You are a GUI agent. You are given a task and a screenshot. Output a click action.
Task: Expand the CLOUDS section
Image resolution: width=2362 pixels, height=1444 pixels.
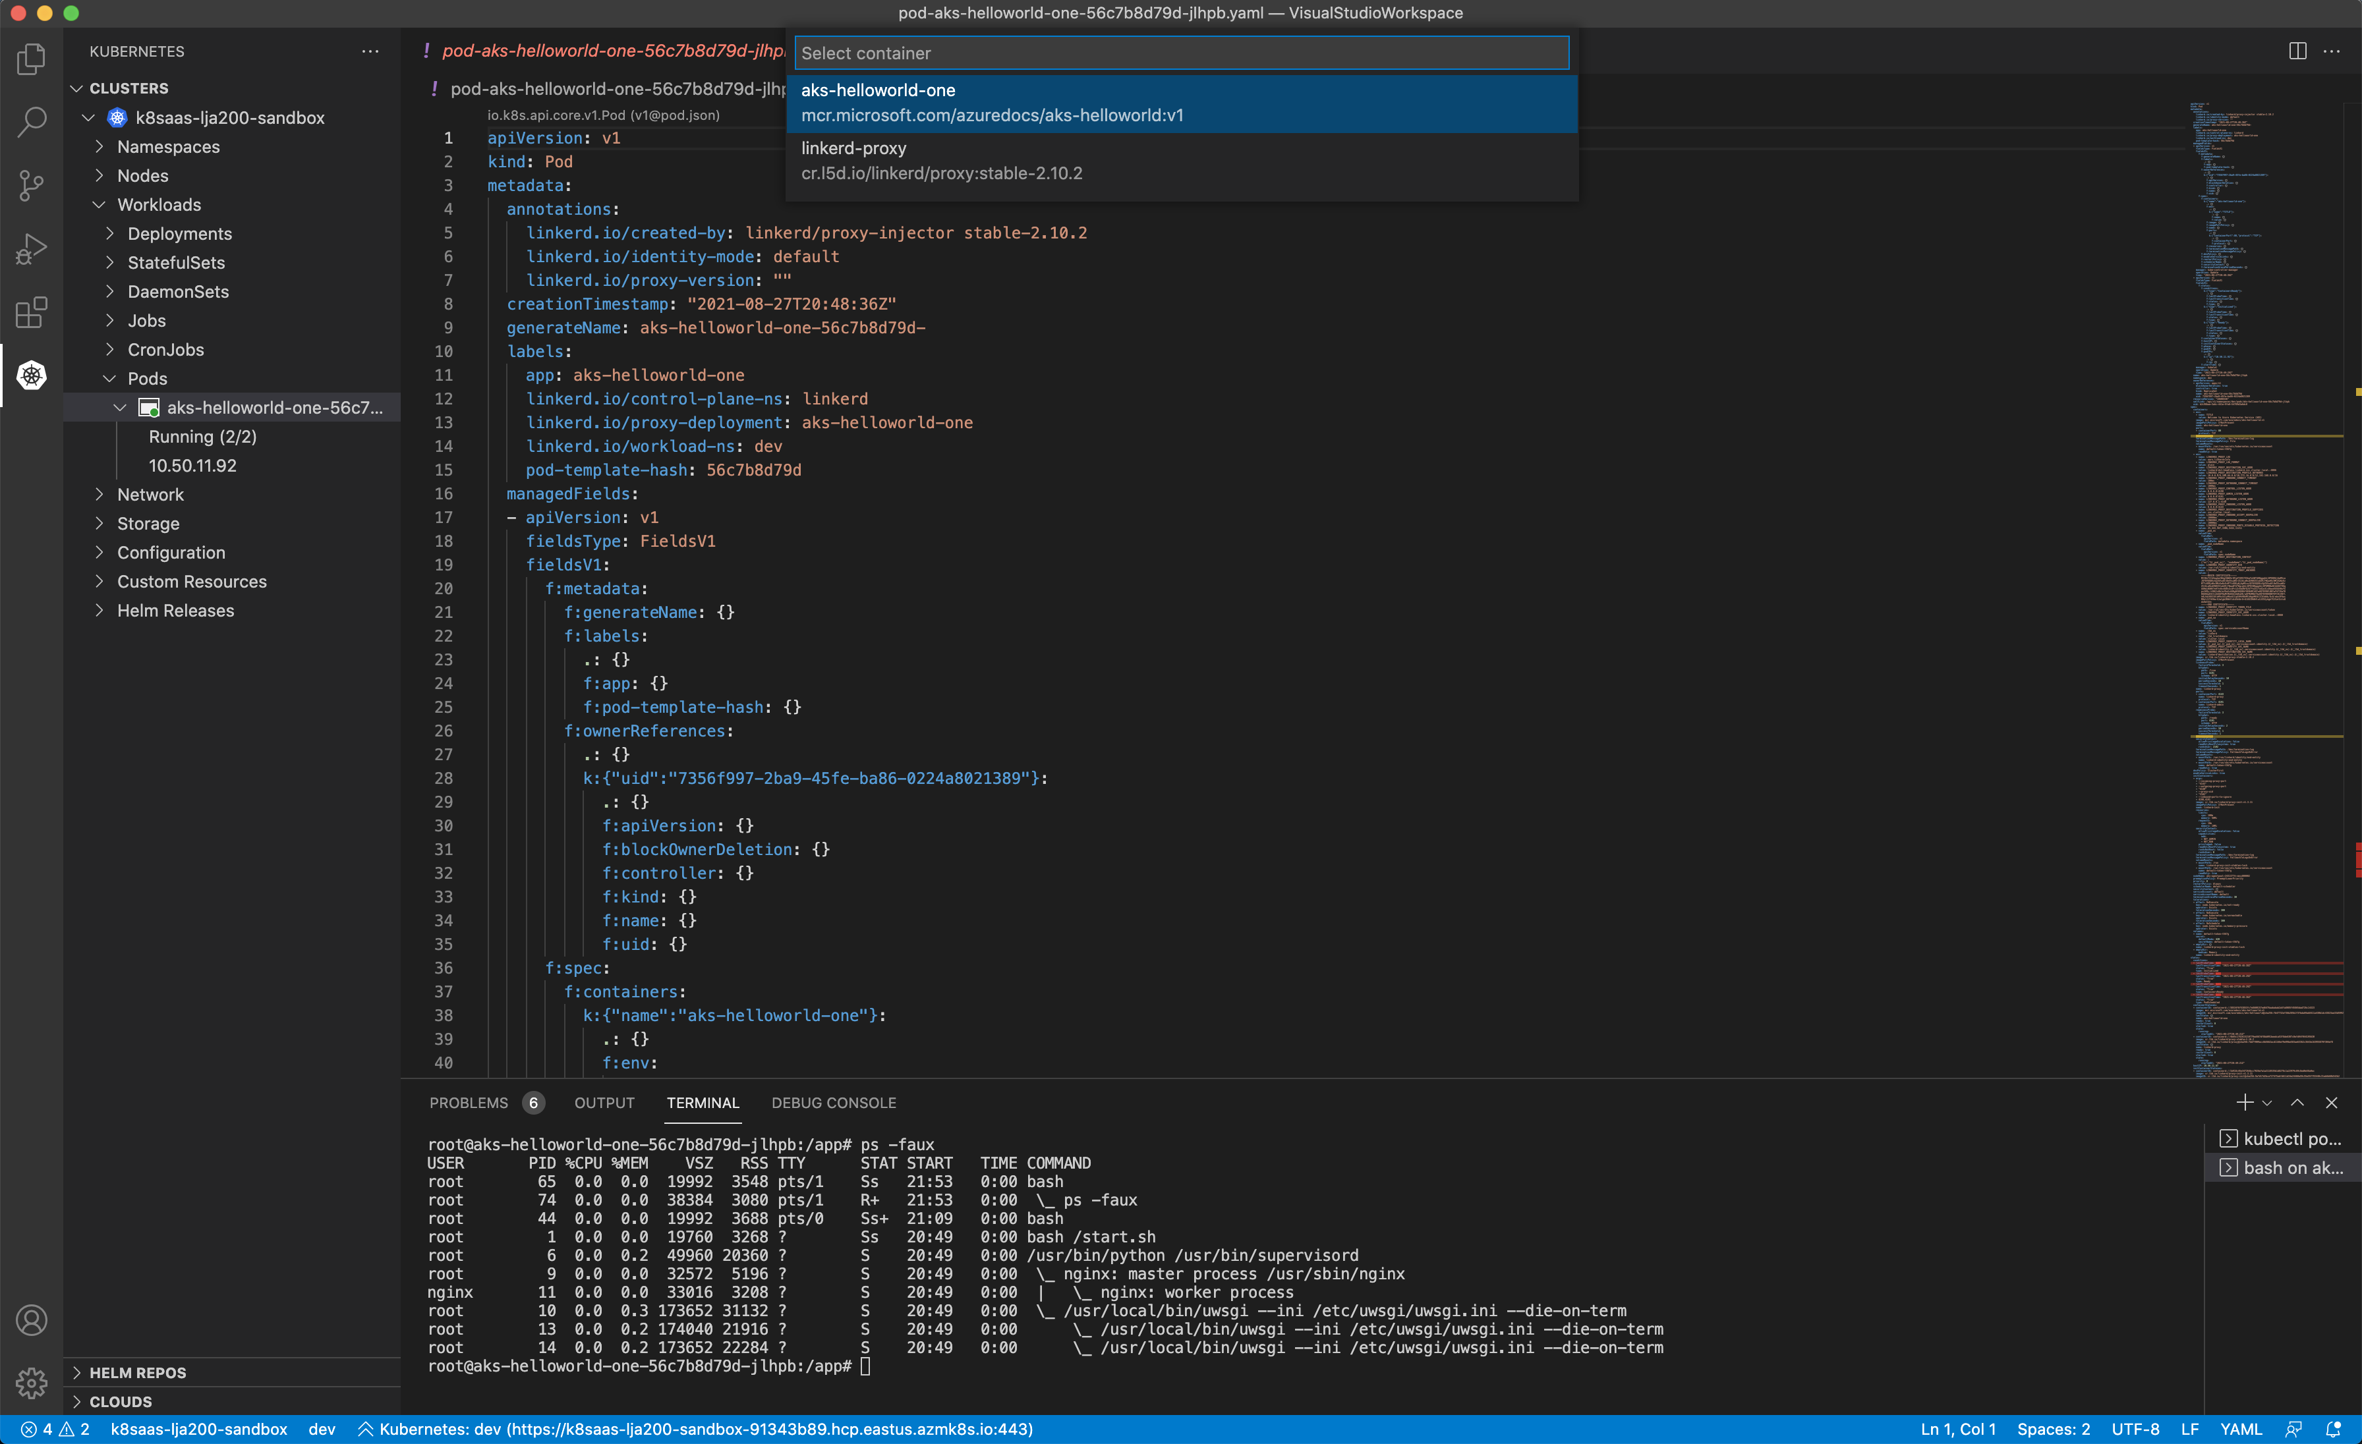click(76, 1402)
